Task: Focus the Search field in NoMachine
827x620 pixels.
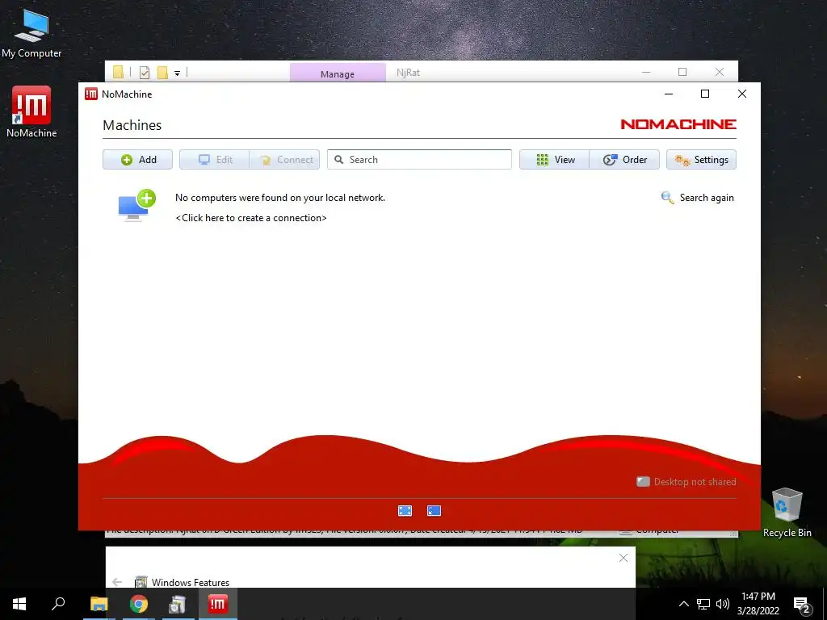Action: 419,160
